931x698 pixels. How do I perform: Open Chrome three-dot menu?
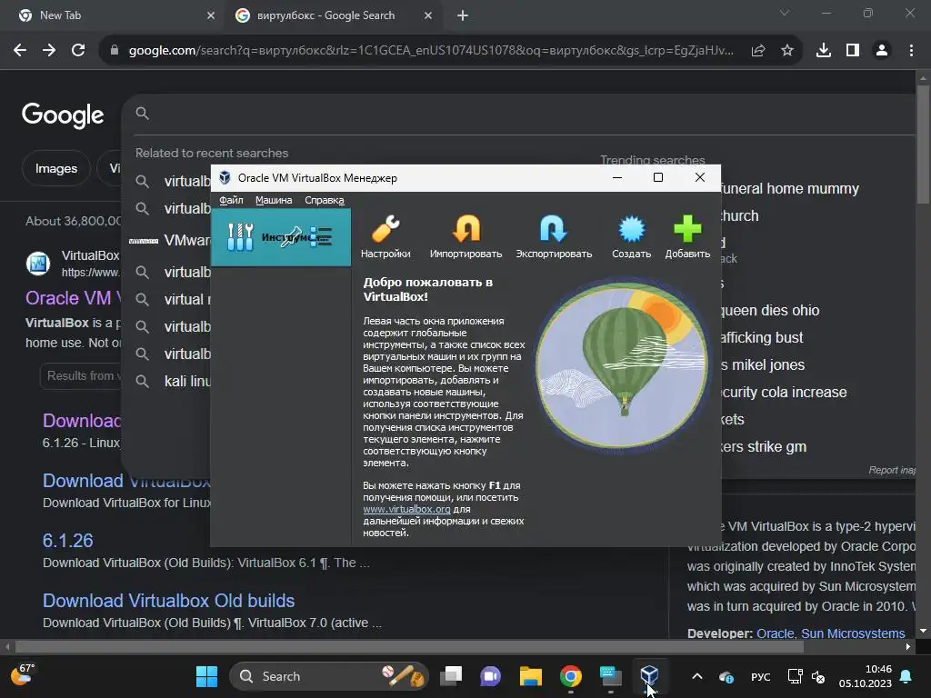point(911,51)
